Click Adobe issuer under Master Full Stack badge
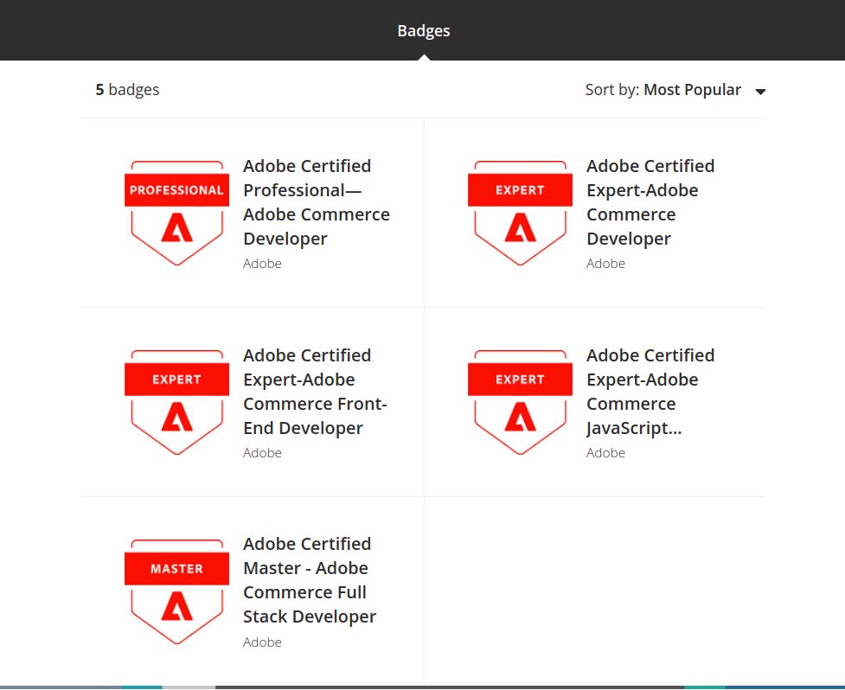845x690 pixels. (262, 642)
